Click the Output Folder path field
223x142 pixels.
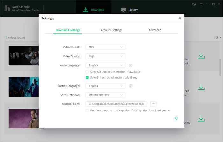(x=116, y=104)
